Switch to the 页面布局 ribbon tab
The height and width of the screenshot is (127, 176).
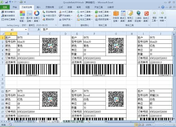coord(50,7)
